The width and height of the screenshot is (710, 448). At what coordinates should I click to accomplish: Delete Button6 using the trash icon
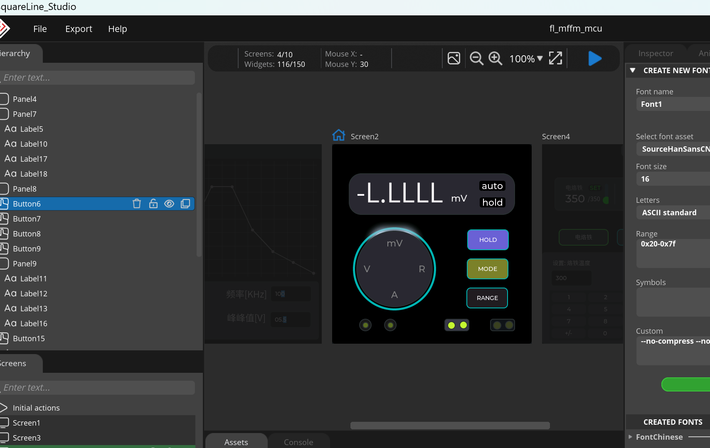[x=137, y=204]
